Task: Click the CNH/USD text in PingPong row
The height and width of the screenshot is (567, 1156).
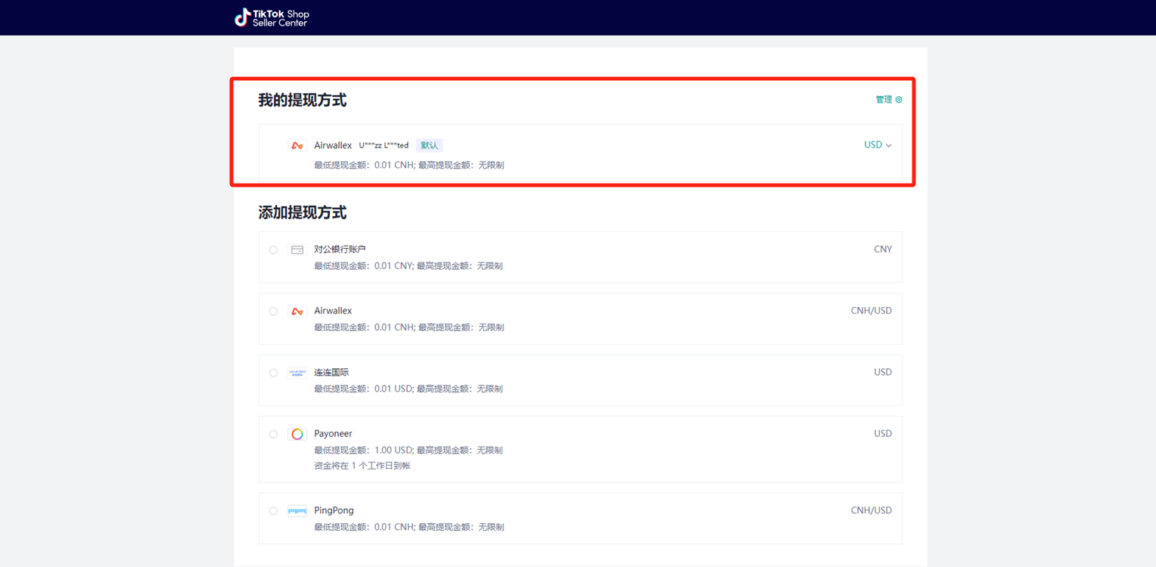Action: pos(872,511)
